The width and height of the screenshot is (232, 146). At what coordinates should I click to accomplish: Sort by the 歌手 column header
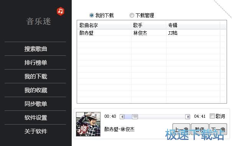[x=148, y=25]
